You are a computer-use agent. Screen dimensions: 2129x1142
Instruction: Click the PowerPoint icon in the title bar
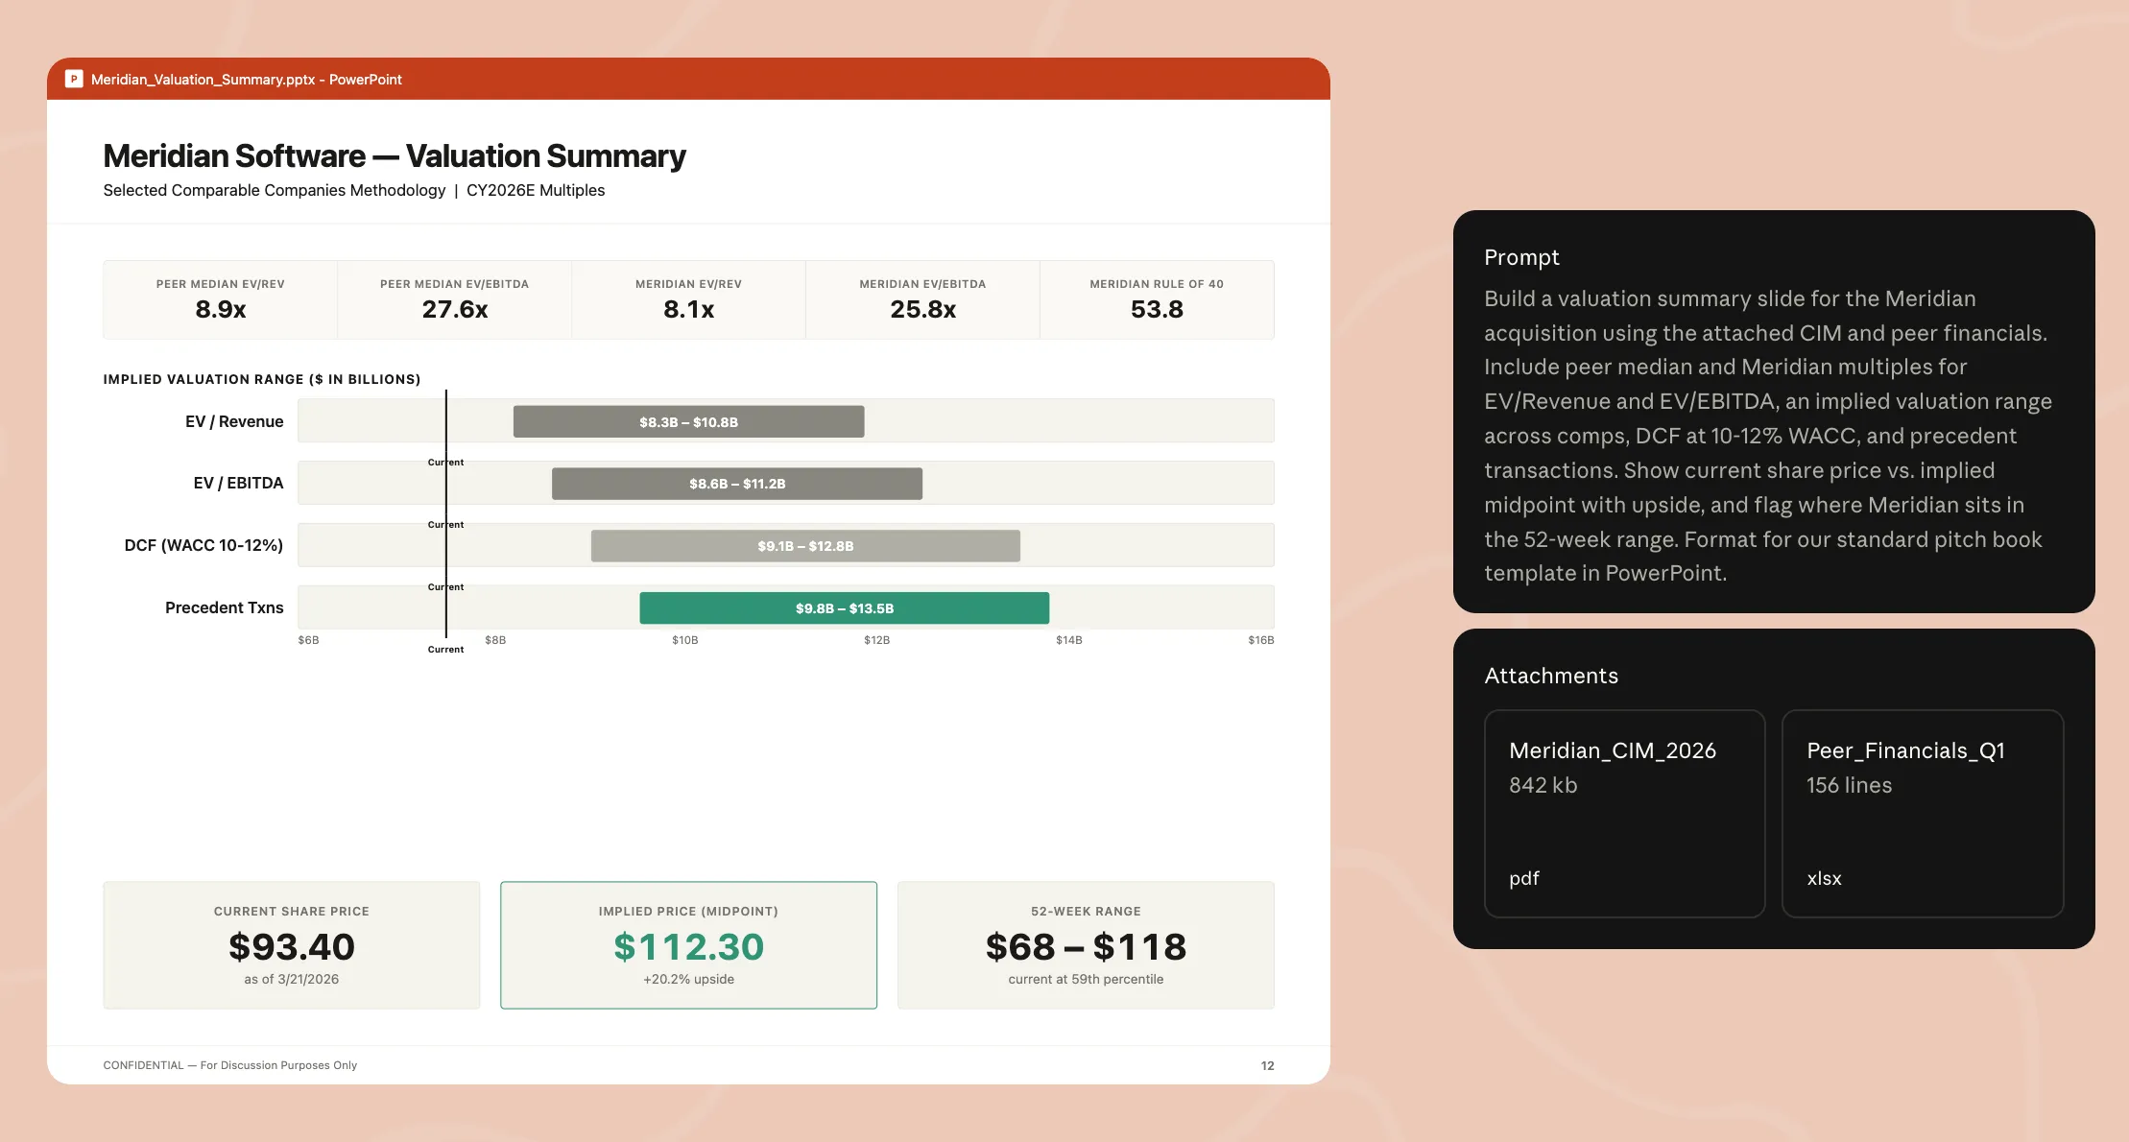pos(74,79)
